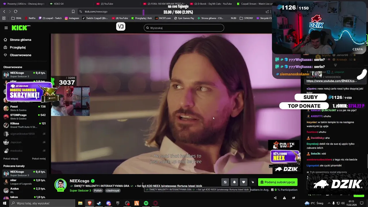Report the stream with the warning triangle icon
Viewport: 368px width, 207px height.
284,198
